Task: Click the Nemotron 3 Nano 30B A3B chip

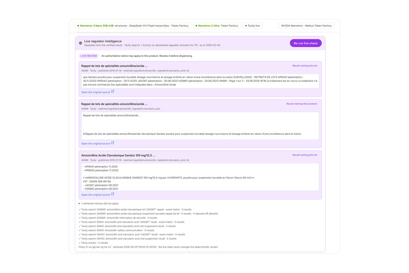Action: 133,25
